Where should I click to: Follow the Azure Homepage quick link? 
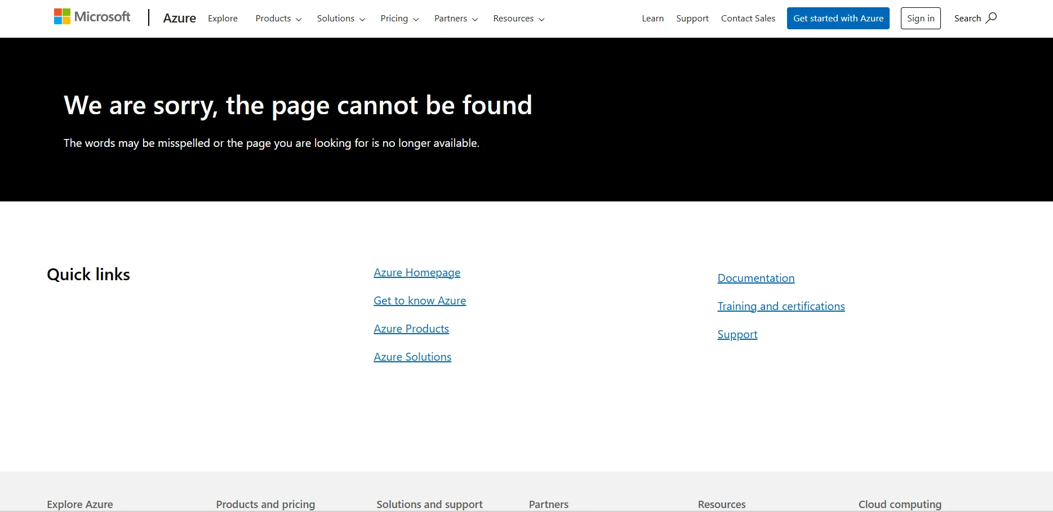coord(417,272)
